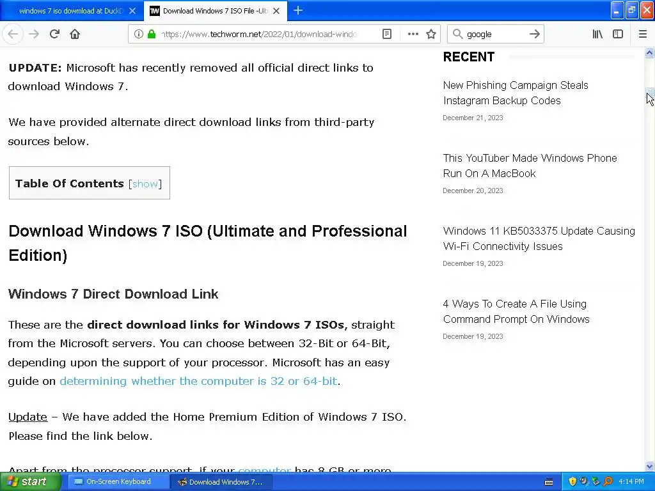
Task: Show site information icon in address bar
Action: (139, 34)
